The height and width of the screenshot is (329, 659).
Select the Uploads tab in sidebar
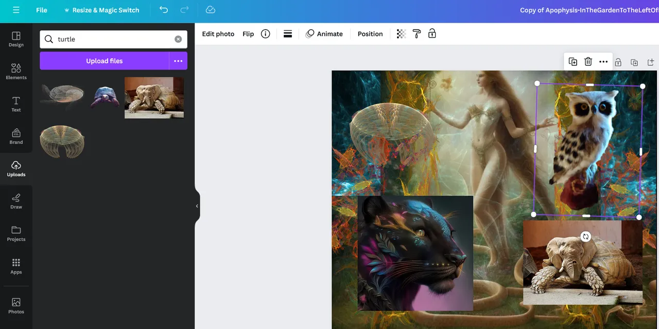click(x=16, y=169)
